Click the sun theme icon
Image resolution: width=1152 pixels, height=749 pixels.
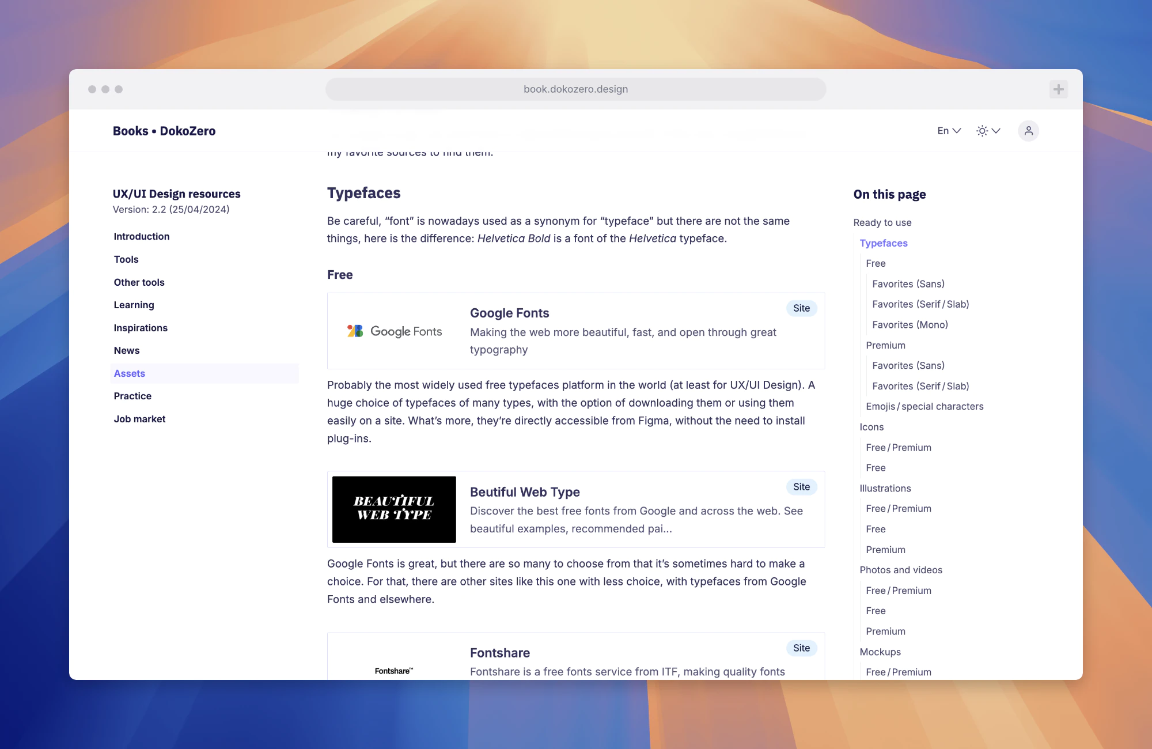click(x=982, y=131)
